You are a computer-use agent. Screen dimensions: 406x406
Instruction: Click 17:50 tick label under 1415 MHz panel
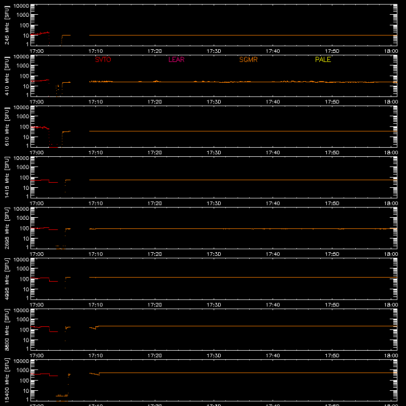[332, 204]
